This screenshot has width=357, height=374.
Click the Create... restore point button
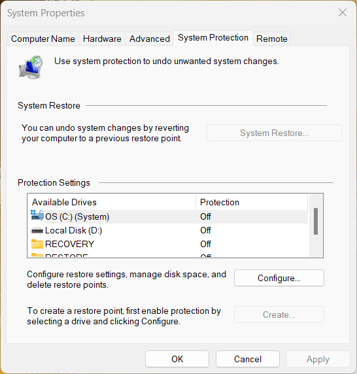point(279,314)
